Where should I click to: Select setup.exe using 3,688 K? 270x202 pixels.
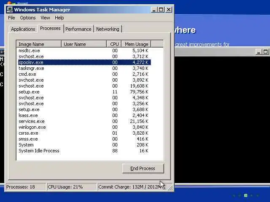(x=84, y=109)
